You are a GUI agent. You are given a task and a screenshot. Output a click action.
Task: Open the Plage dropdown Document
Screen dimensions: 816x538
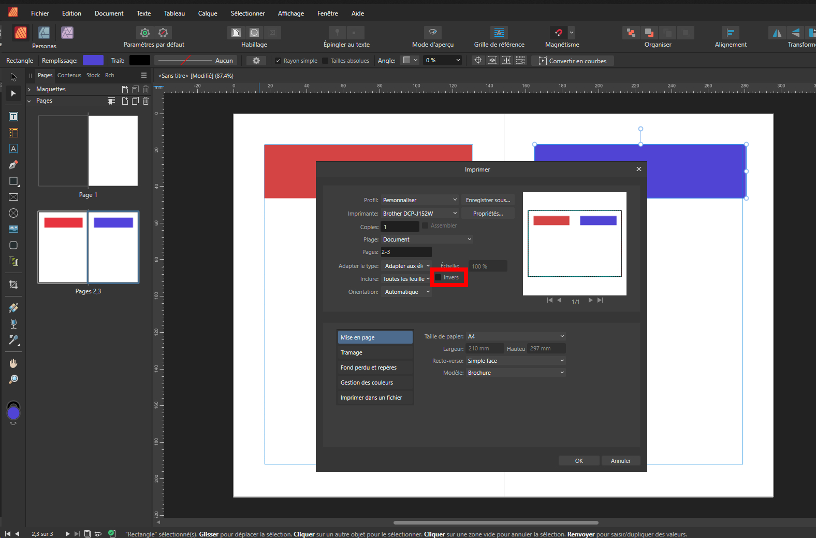click(427, 239)
